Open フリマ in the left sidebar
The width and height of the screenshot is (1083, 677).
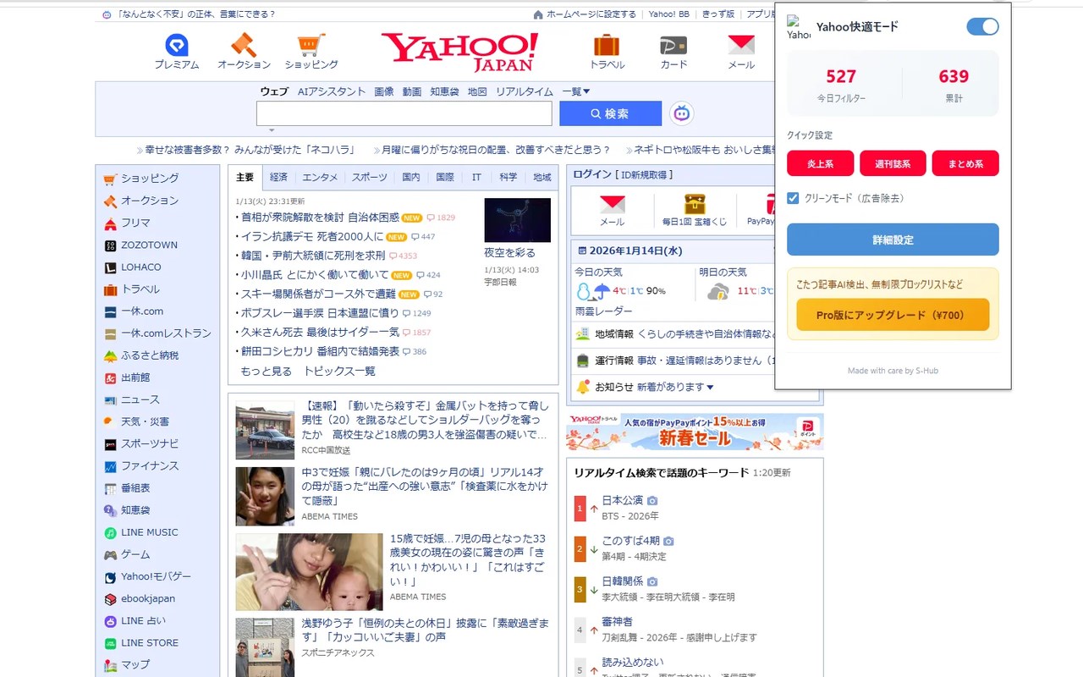135,223
